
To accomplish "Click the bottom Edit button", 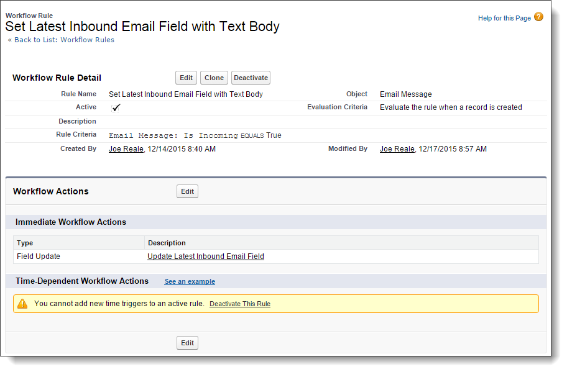I will point(187,343).
